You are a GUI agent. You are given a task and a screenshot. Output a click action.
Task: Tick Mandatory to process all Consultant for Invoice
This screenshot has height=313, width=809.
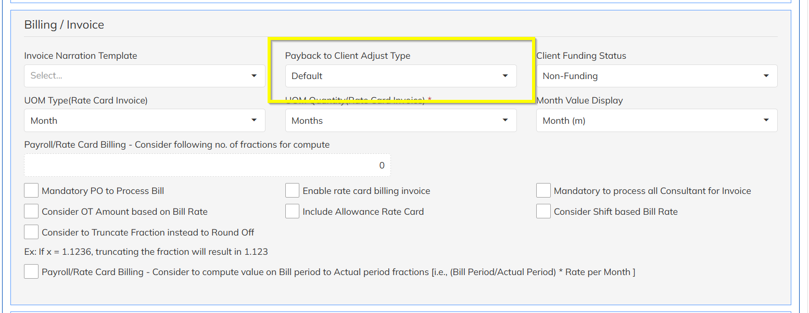click(x=543, y=191)
